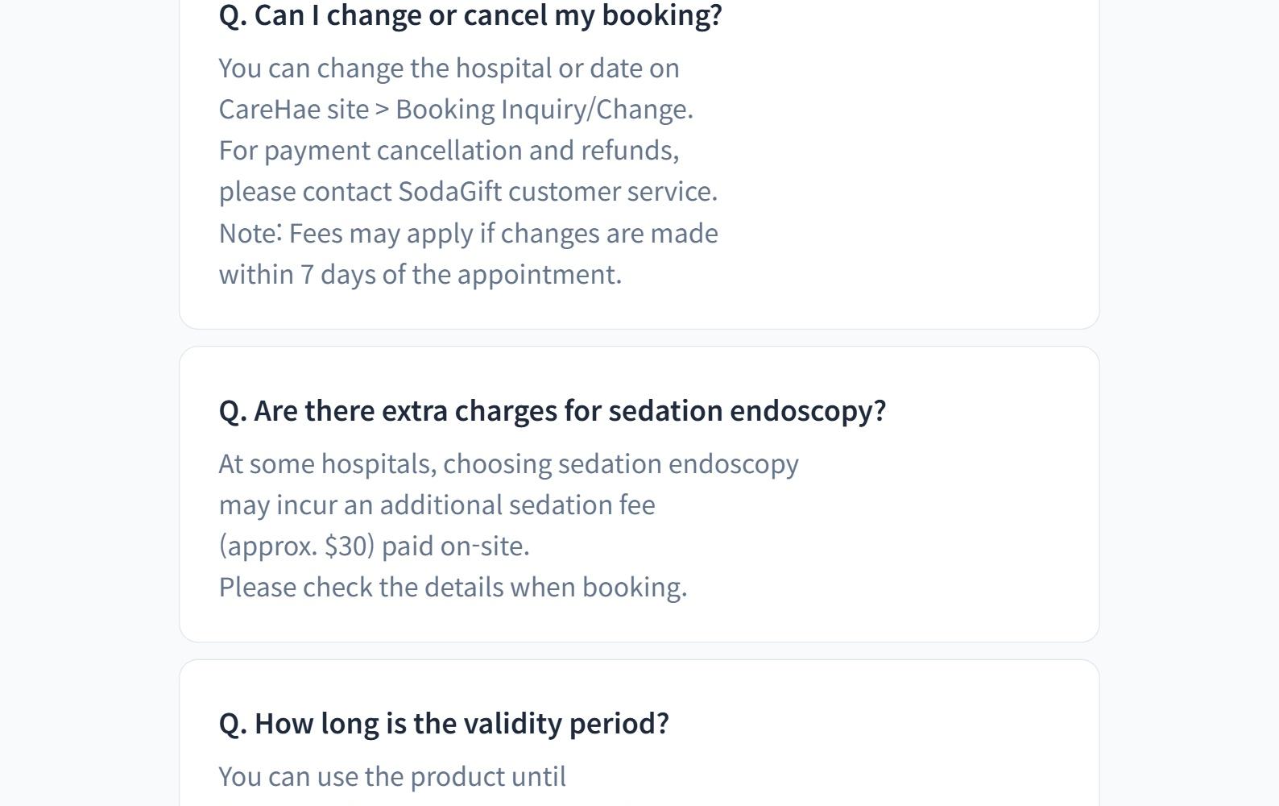The image size is (1279, 806).
Task: Click the line "For payment cancellation and refunds,"
Action: (449, 150)
